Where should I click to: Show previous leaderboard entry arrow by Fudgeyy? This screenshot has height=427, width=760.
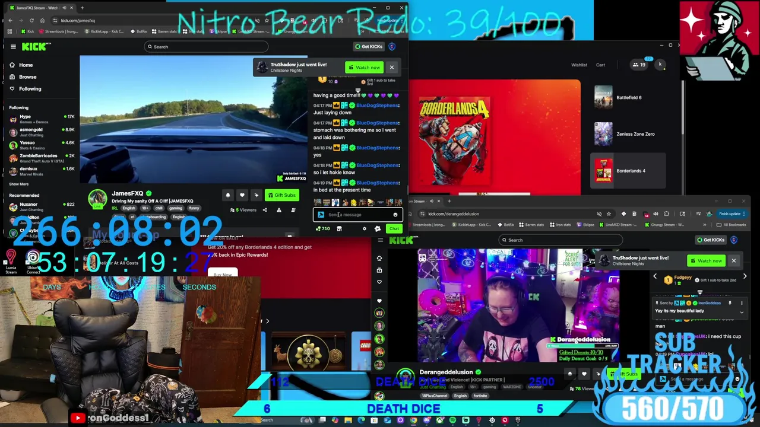655,277
